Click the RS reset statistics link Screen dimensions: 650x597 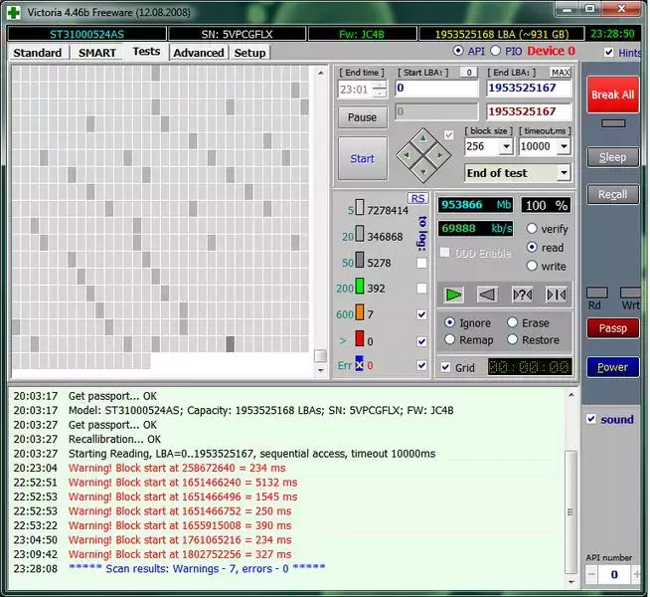coord(417,198)
